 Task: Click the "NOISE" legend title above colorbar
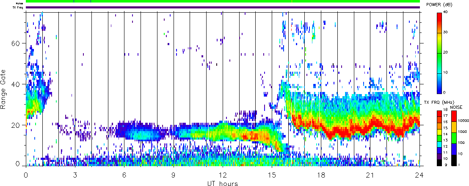click(x=456, y=107)
